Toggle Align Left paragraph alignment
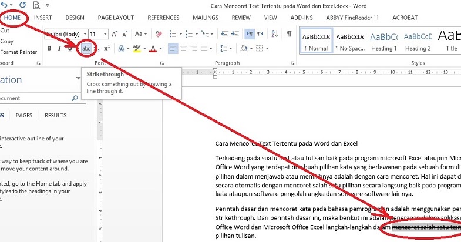 pyautogui.click(x=173, y=48)
